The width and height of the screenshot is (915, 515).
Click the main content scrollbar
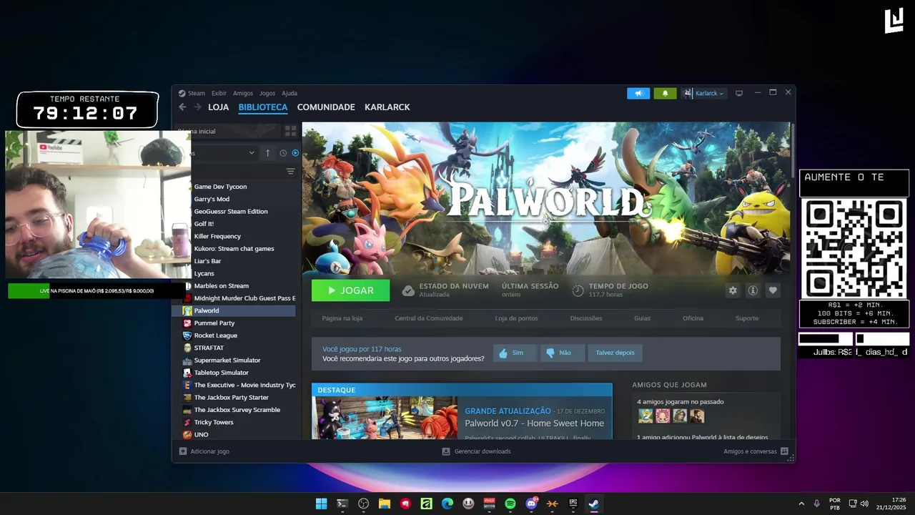792,150
